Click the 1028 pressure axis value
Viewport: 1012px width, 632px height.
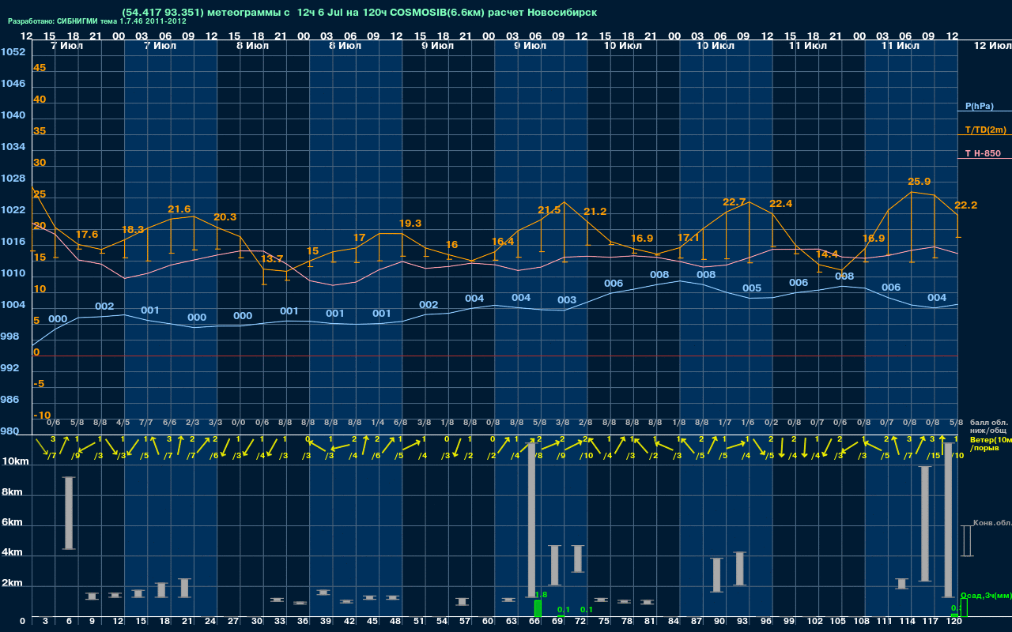click(x=13, y=179)
